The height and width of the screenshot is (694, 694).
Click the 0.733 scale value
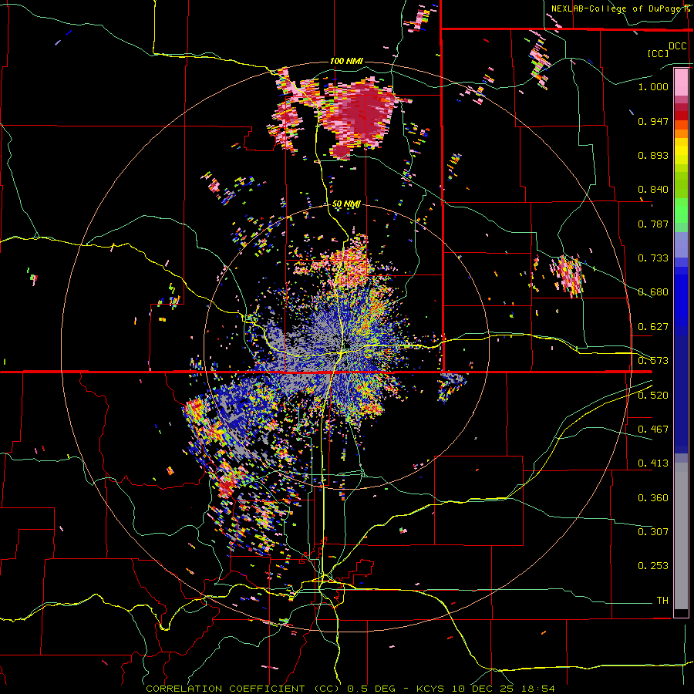tap(653, 258)
